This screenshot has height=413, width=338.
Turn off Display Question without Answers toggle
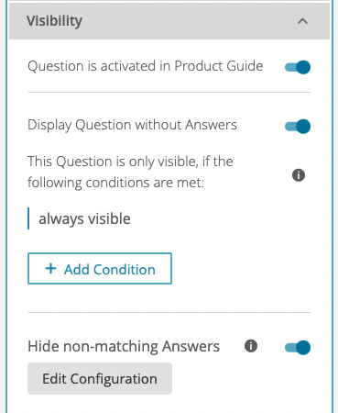(x=298, y=127)
